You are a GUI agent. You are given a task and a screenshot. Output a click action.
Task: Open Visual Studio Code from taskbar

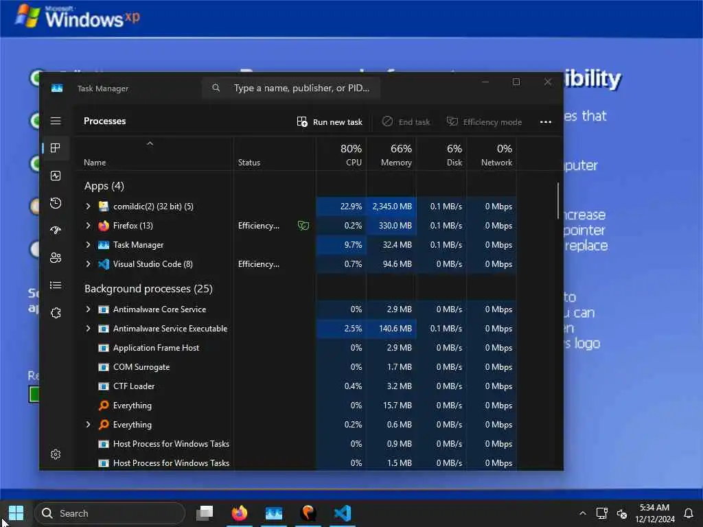343,513
